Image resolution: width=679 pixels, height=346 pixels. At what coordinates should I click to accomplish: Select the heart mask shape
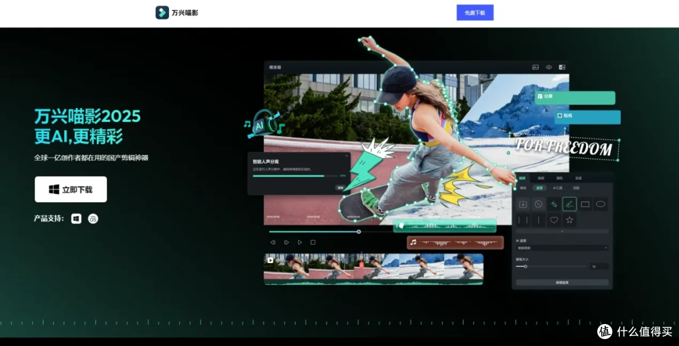(554, 220)
